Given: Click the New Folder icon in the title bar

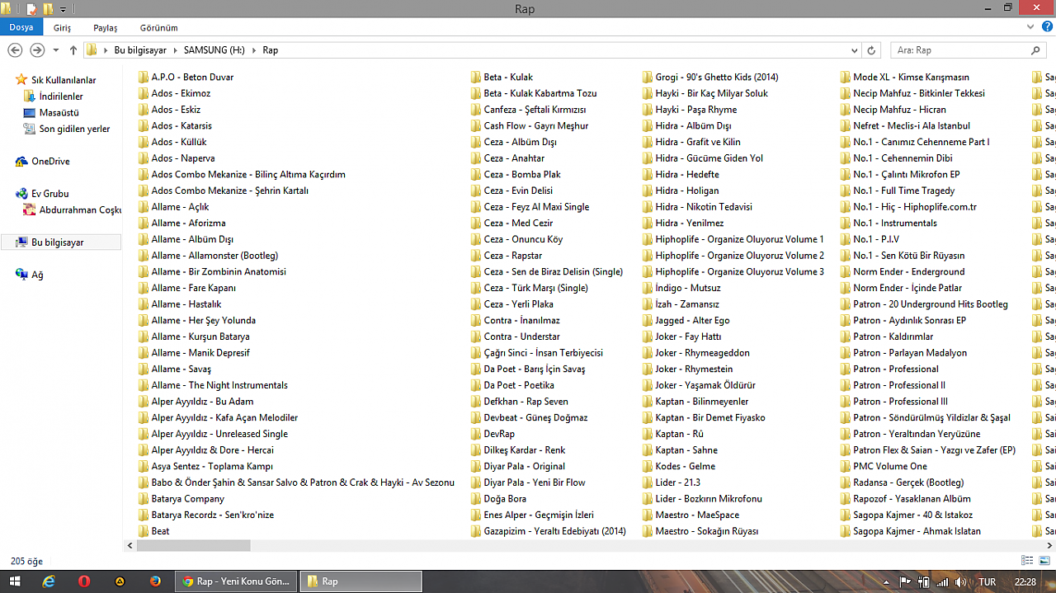Looking at the screenshot, I should pos(48,9).
